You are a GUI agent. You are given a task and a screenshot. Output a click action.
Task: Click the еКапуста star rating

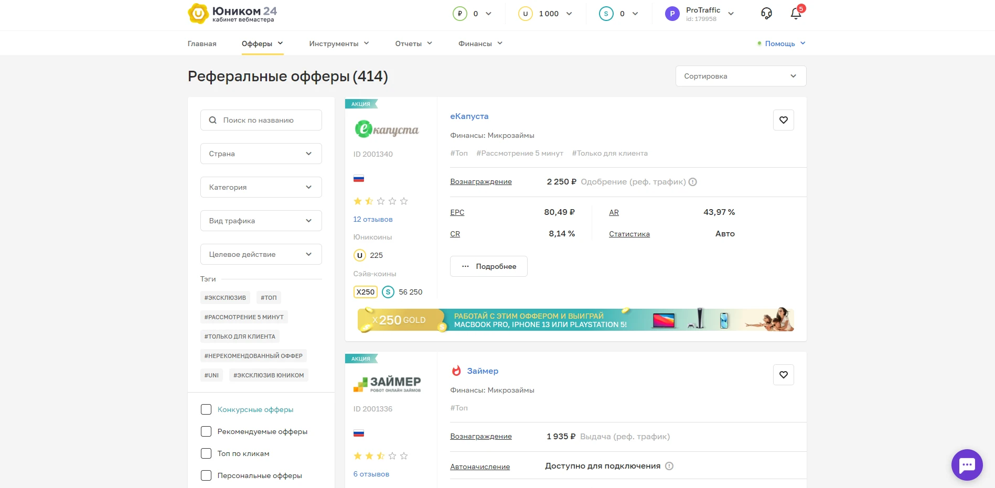click(381, 201)
